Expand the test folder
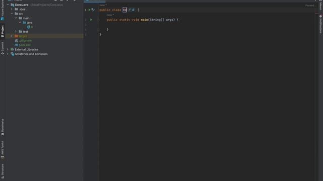Image resolution: width=323 pixels, height=181 pixels. 16,32
